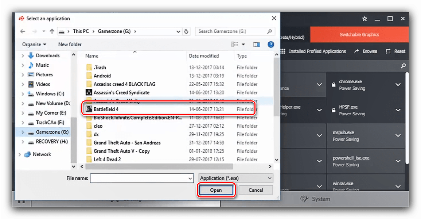
Task: Click the Help question mark icon
Action: 271,45
